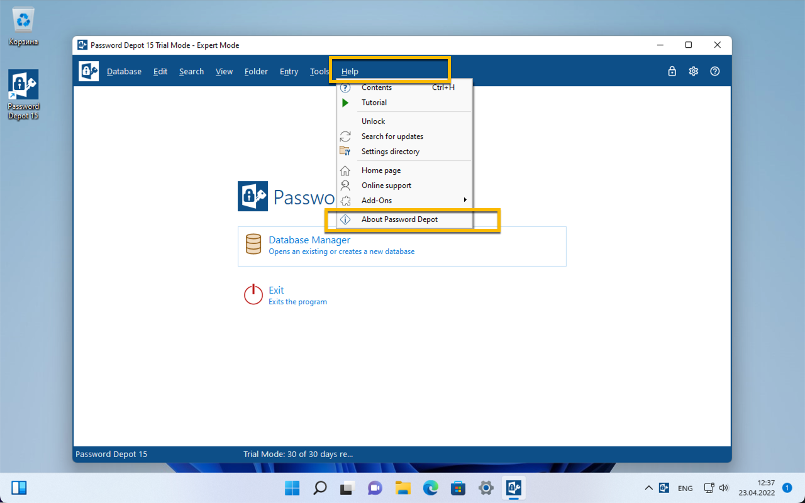Click the red Exit power icon

pos(253,295)
